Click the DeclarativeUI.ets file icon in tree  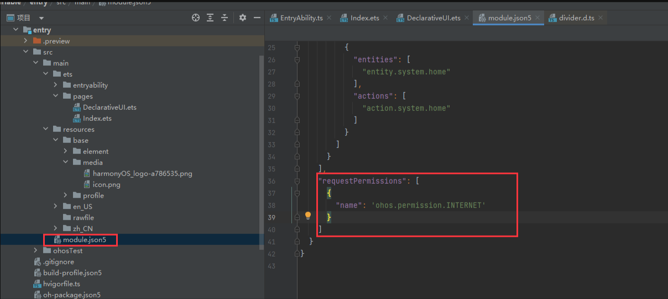coord(77,107)
